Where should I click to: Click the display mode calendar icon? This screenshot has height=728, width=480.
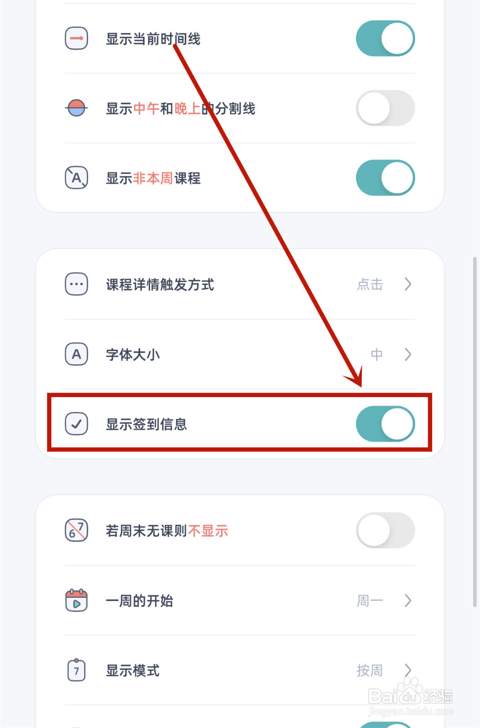pyautogui.click(x=76, y=670)
